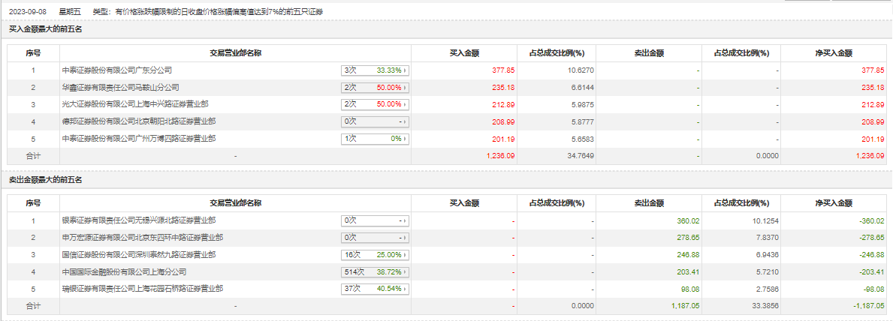Open 银泰证券无锡兴源北路证券营业部 link
The width and height of the screenshot is (893, 321).
click(139, 220)
